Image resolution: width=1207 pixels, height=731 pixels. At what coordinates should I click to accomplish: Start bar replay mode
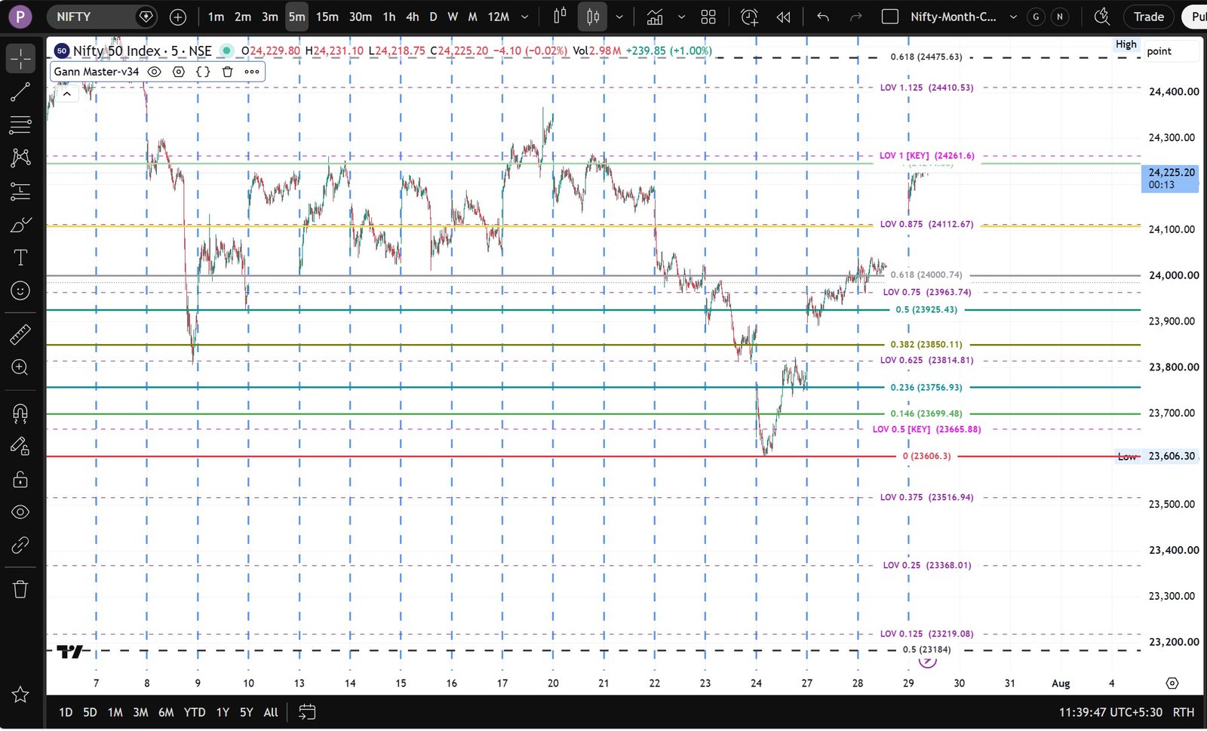click(784, 17)
